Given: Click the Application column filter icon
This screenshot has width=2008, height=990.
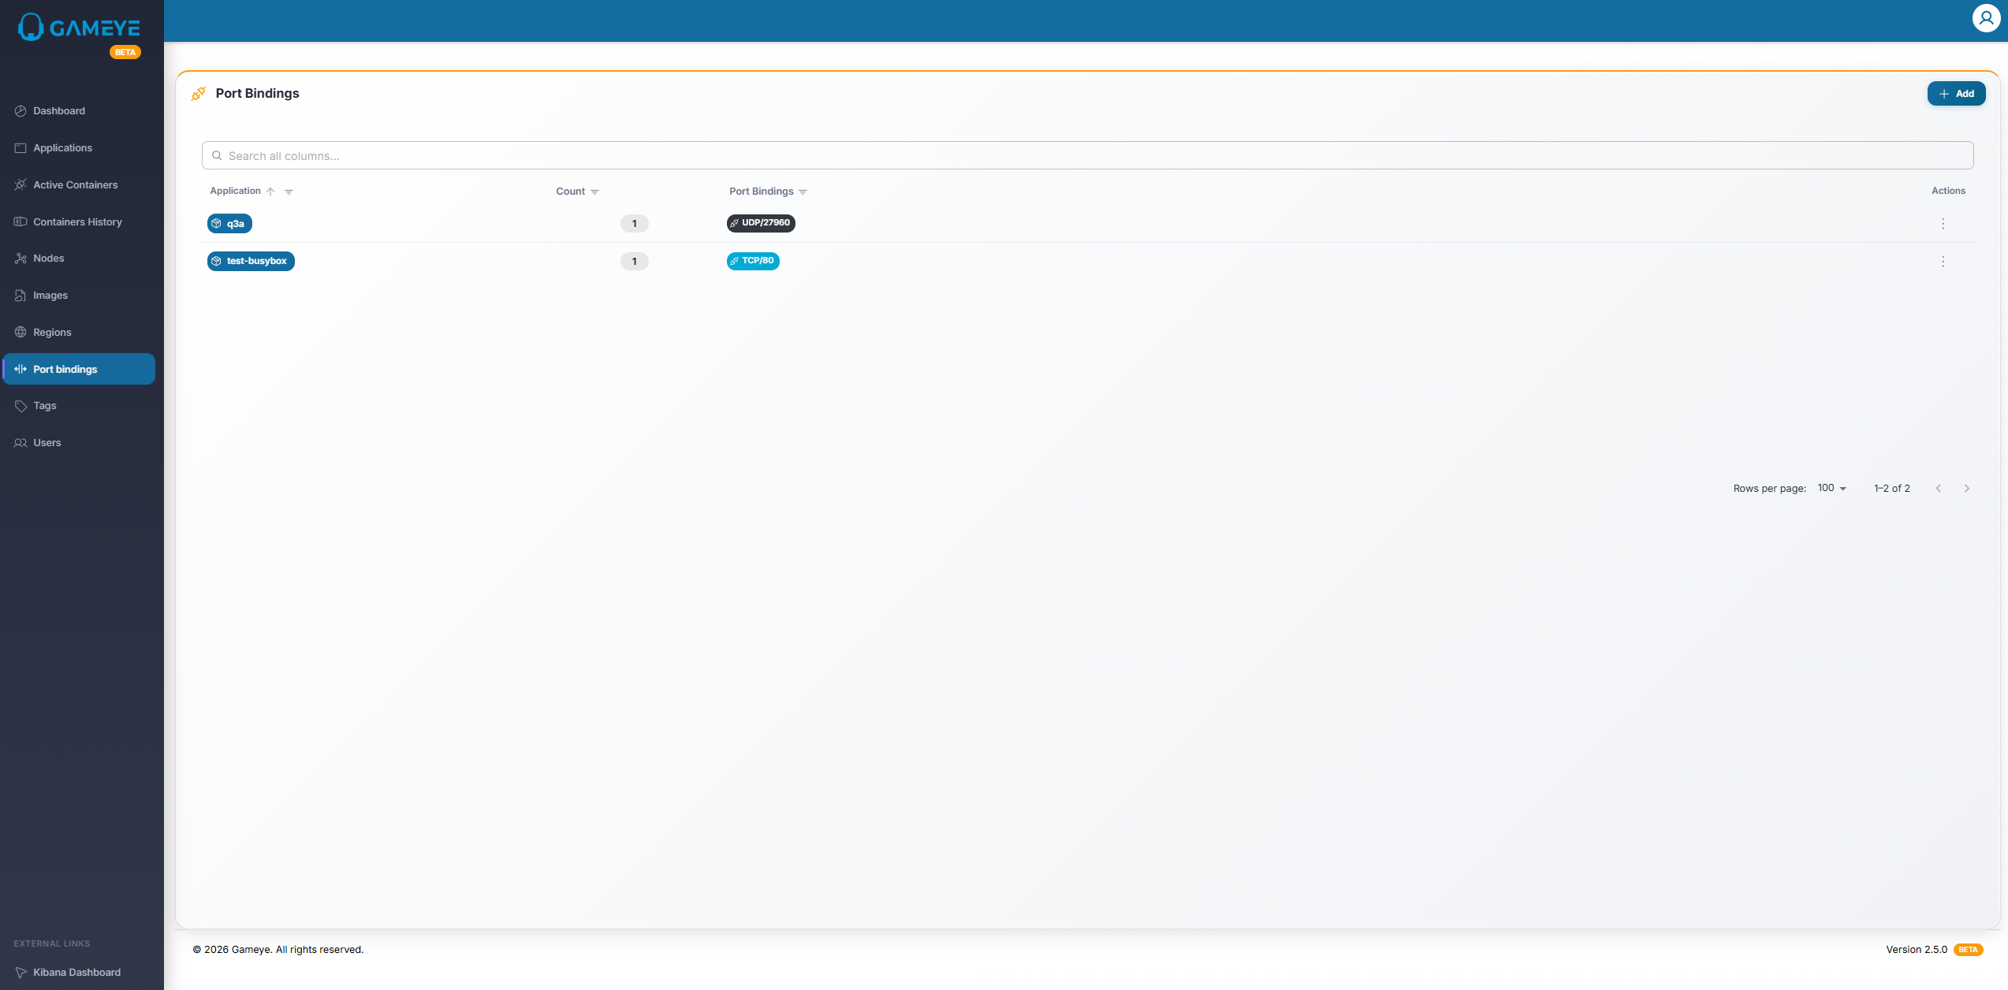Looking at the screenshot, I should (289, 192).
